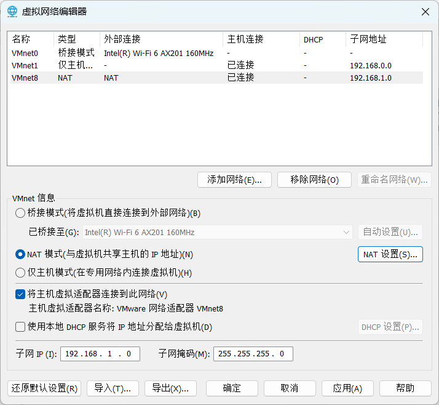Click the 移除网络 button
This screenshot has height=405, width=439.
click(x=314, y=180)
